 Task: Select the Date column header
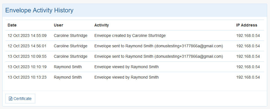pyautogui.click(x=12, y=25)
